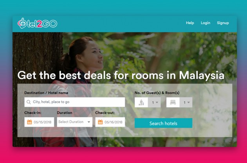Viewport: 247px width, 163px height.
Task: Click the Search hotels button
Action: tap(163, 123)
